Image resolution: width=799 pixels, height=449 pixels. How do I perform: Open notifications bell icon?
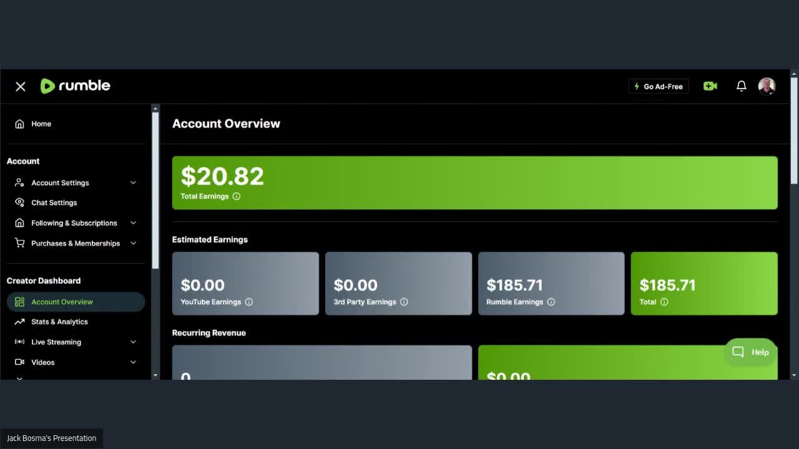pyautogui.click(x=742, y=86)
